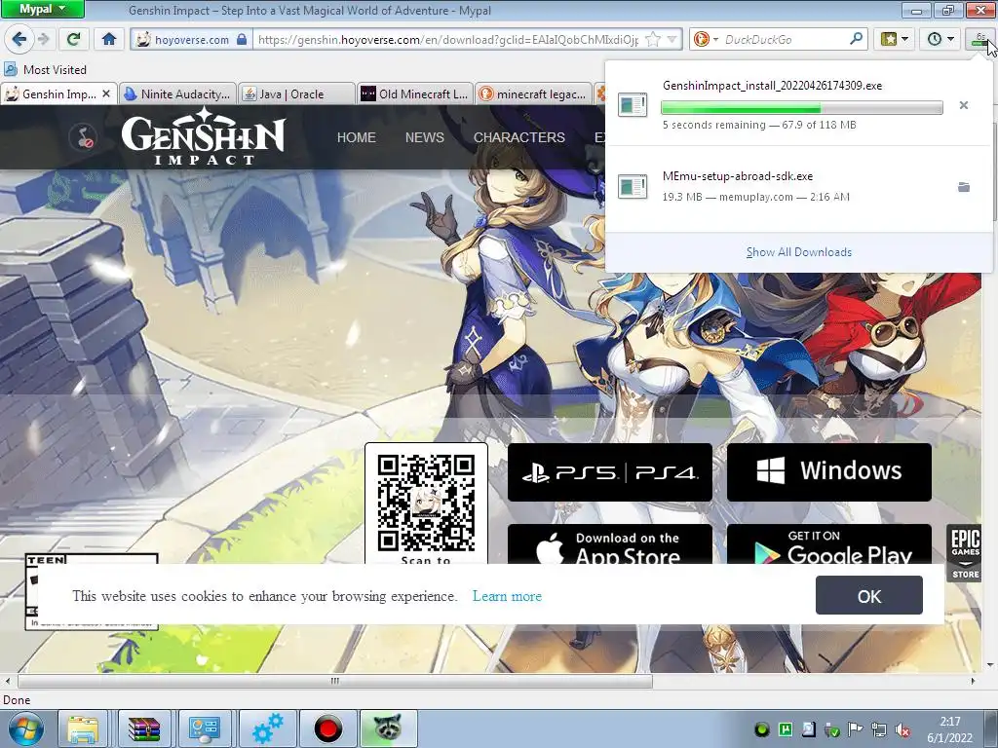Click the PS5 | PS4 download button

point(610,472)
